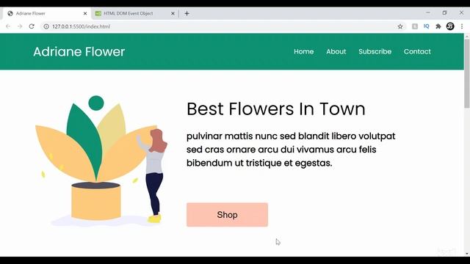Screen dimensions: 470x264
Task: Switch to the HTML DOM Event Object tab
Action: [135, 13]
